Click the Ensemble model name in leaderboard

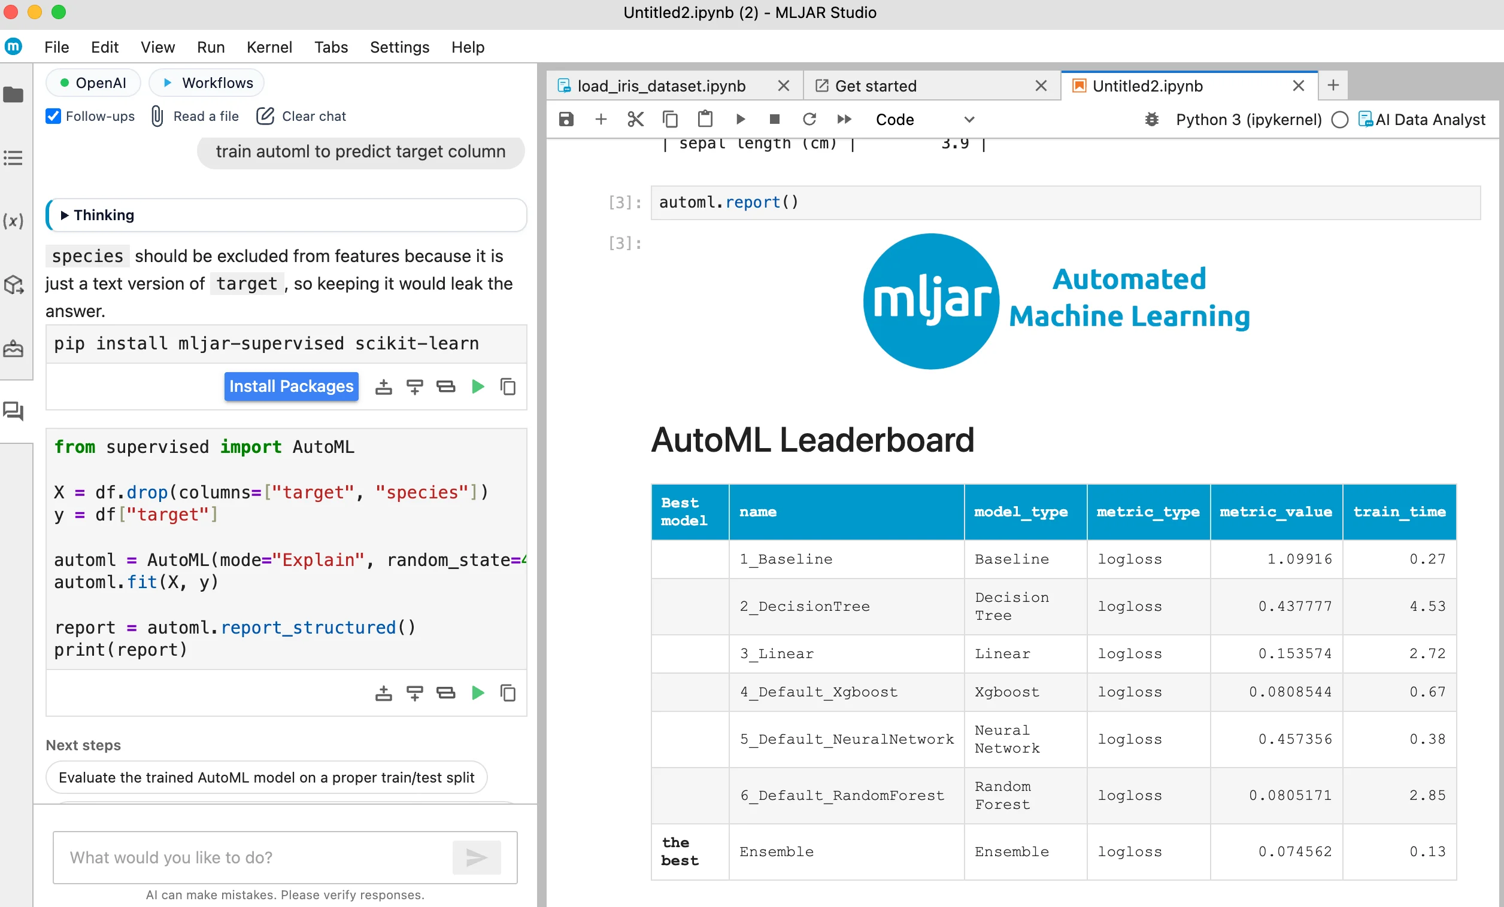click(776, 851)
